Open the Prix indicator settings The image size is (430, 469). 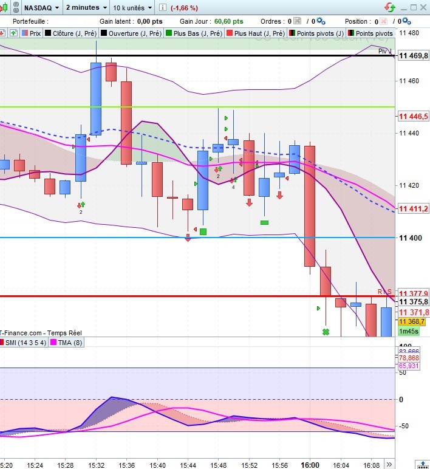click(x=31, y=33)
